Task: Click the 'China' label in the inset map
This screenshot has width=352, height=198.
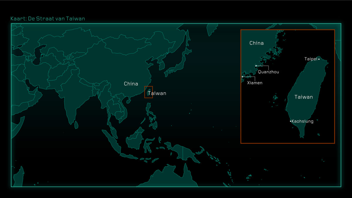Action: click(x=256, y=43)
